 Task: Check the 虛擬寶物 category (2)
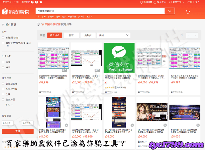point(3,43)
